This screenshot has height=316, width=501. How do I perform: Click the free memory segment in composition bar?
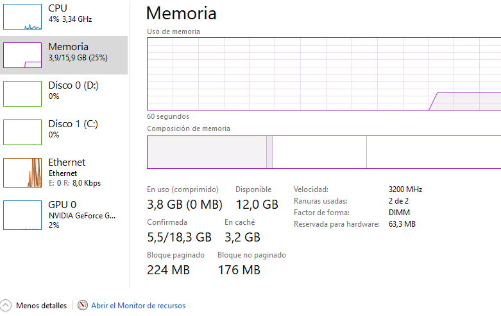(434, 152)
